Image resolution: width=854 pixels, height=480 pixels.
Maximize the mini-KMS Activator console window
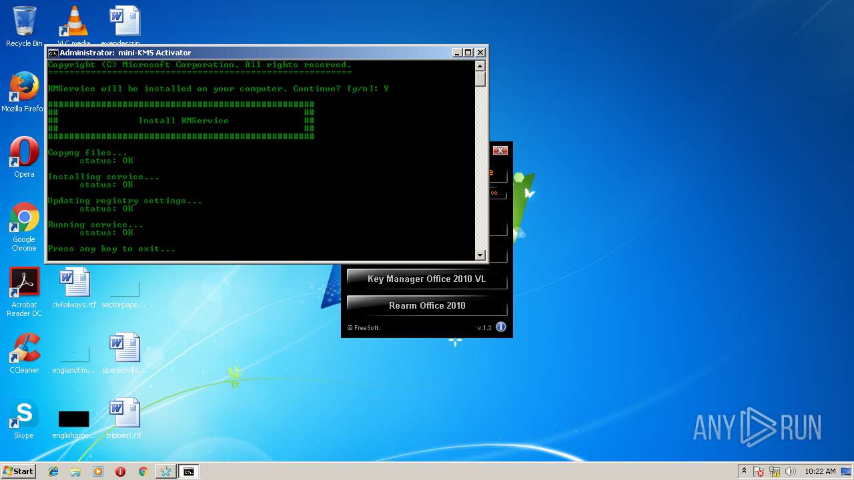[x=468, y=53]
